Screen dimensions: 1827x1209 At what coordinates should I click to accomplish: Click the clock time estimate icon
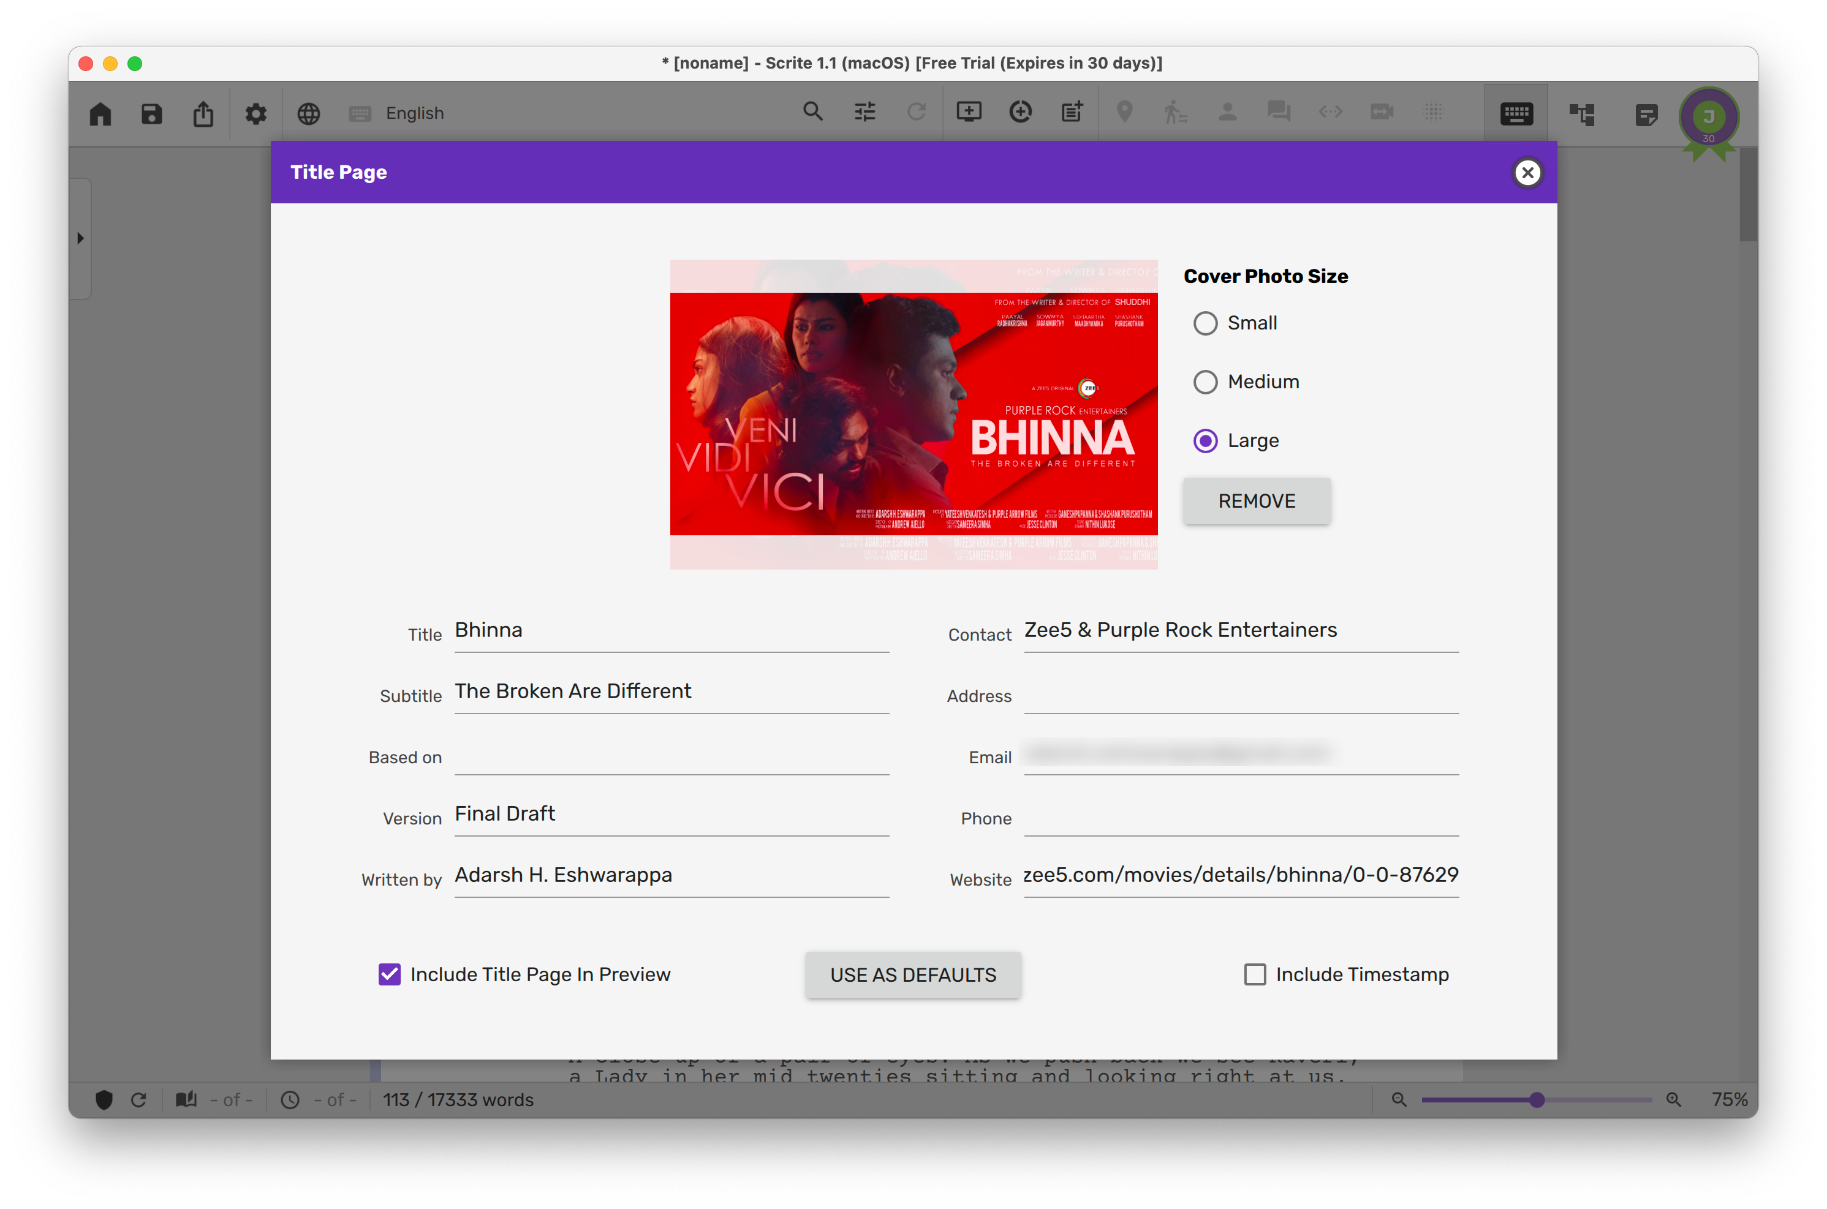(x=290, y=1100)
